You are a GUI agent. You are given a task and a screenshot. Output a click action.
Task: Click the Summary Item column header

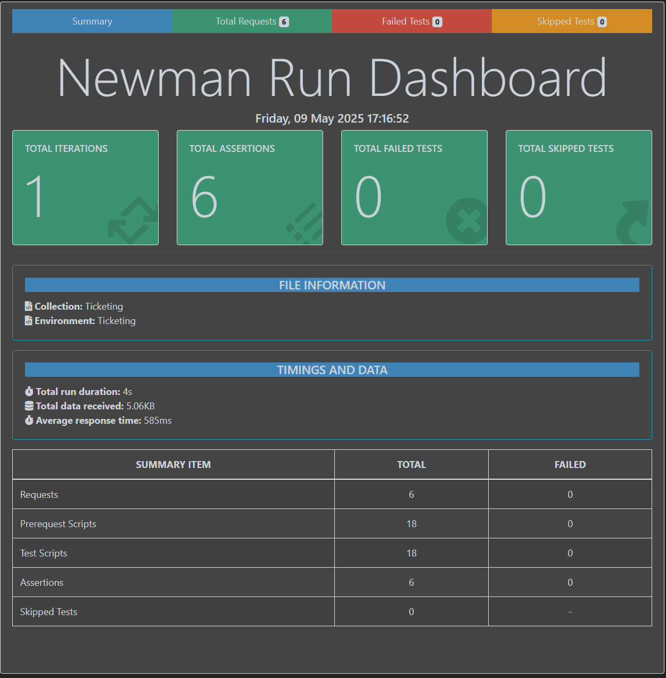[x=174, y=465]
